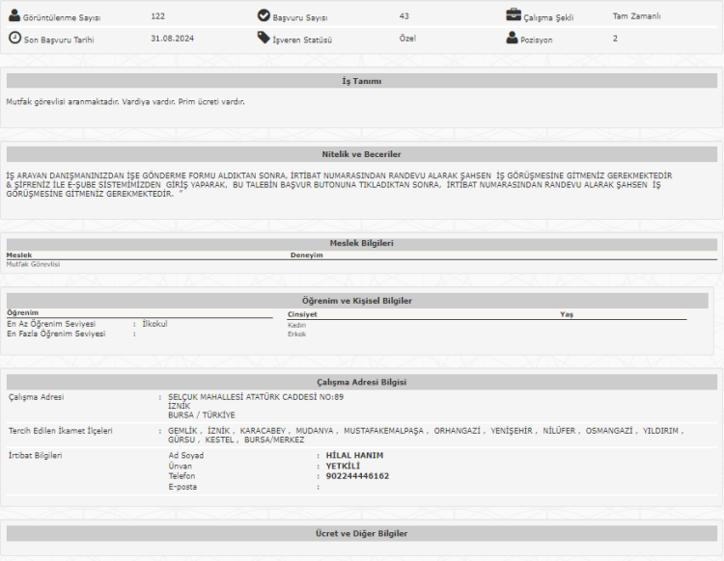Click the checkmark icon beside Başvuru Sayısı
724x561 pixels.
point(264,15)
